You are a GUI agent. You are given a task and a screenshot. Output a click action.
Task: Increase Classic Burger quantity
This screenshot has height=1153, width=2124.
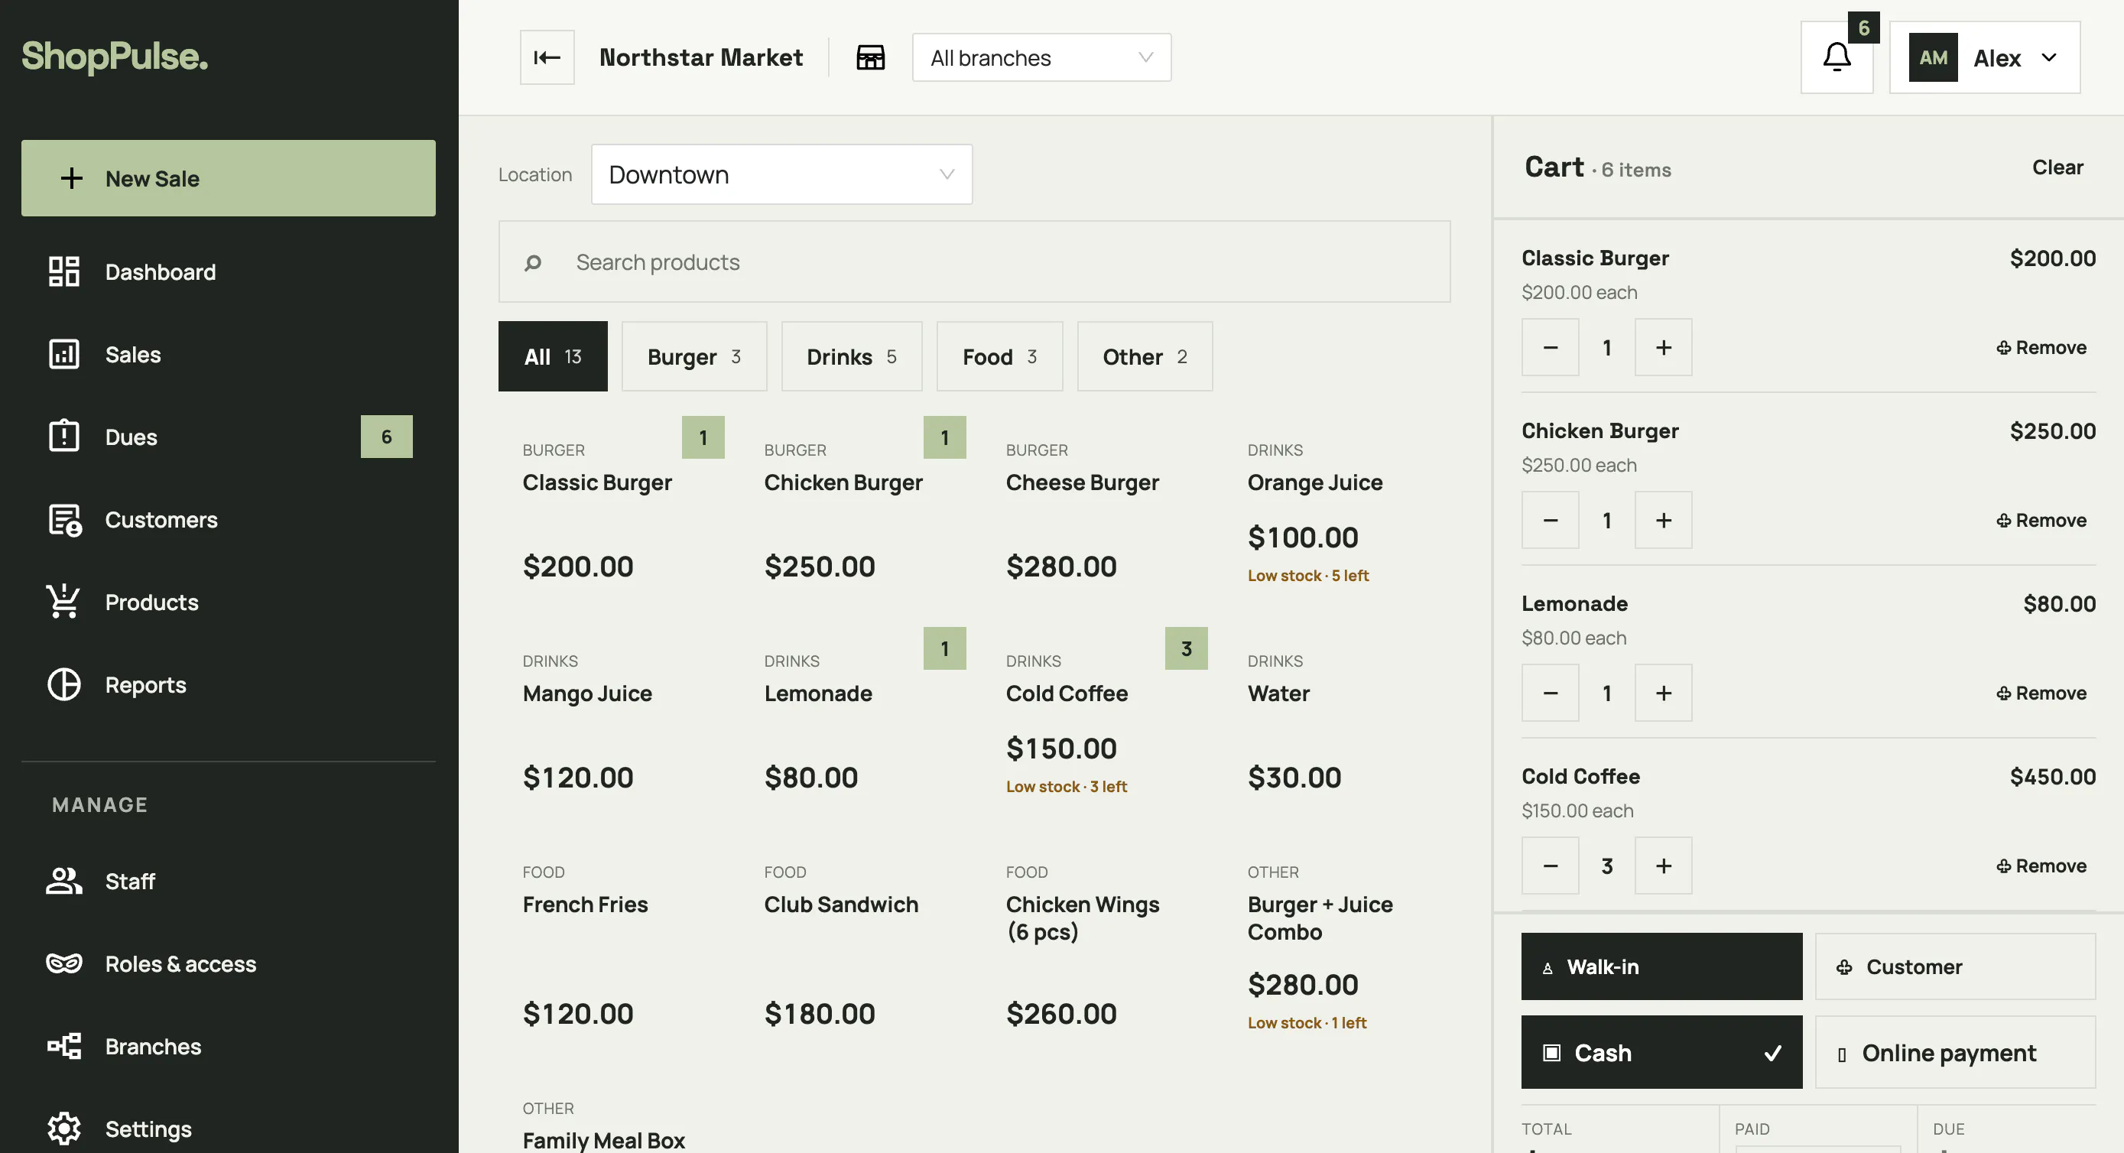[x=1662, y=347]
